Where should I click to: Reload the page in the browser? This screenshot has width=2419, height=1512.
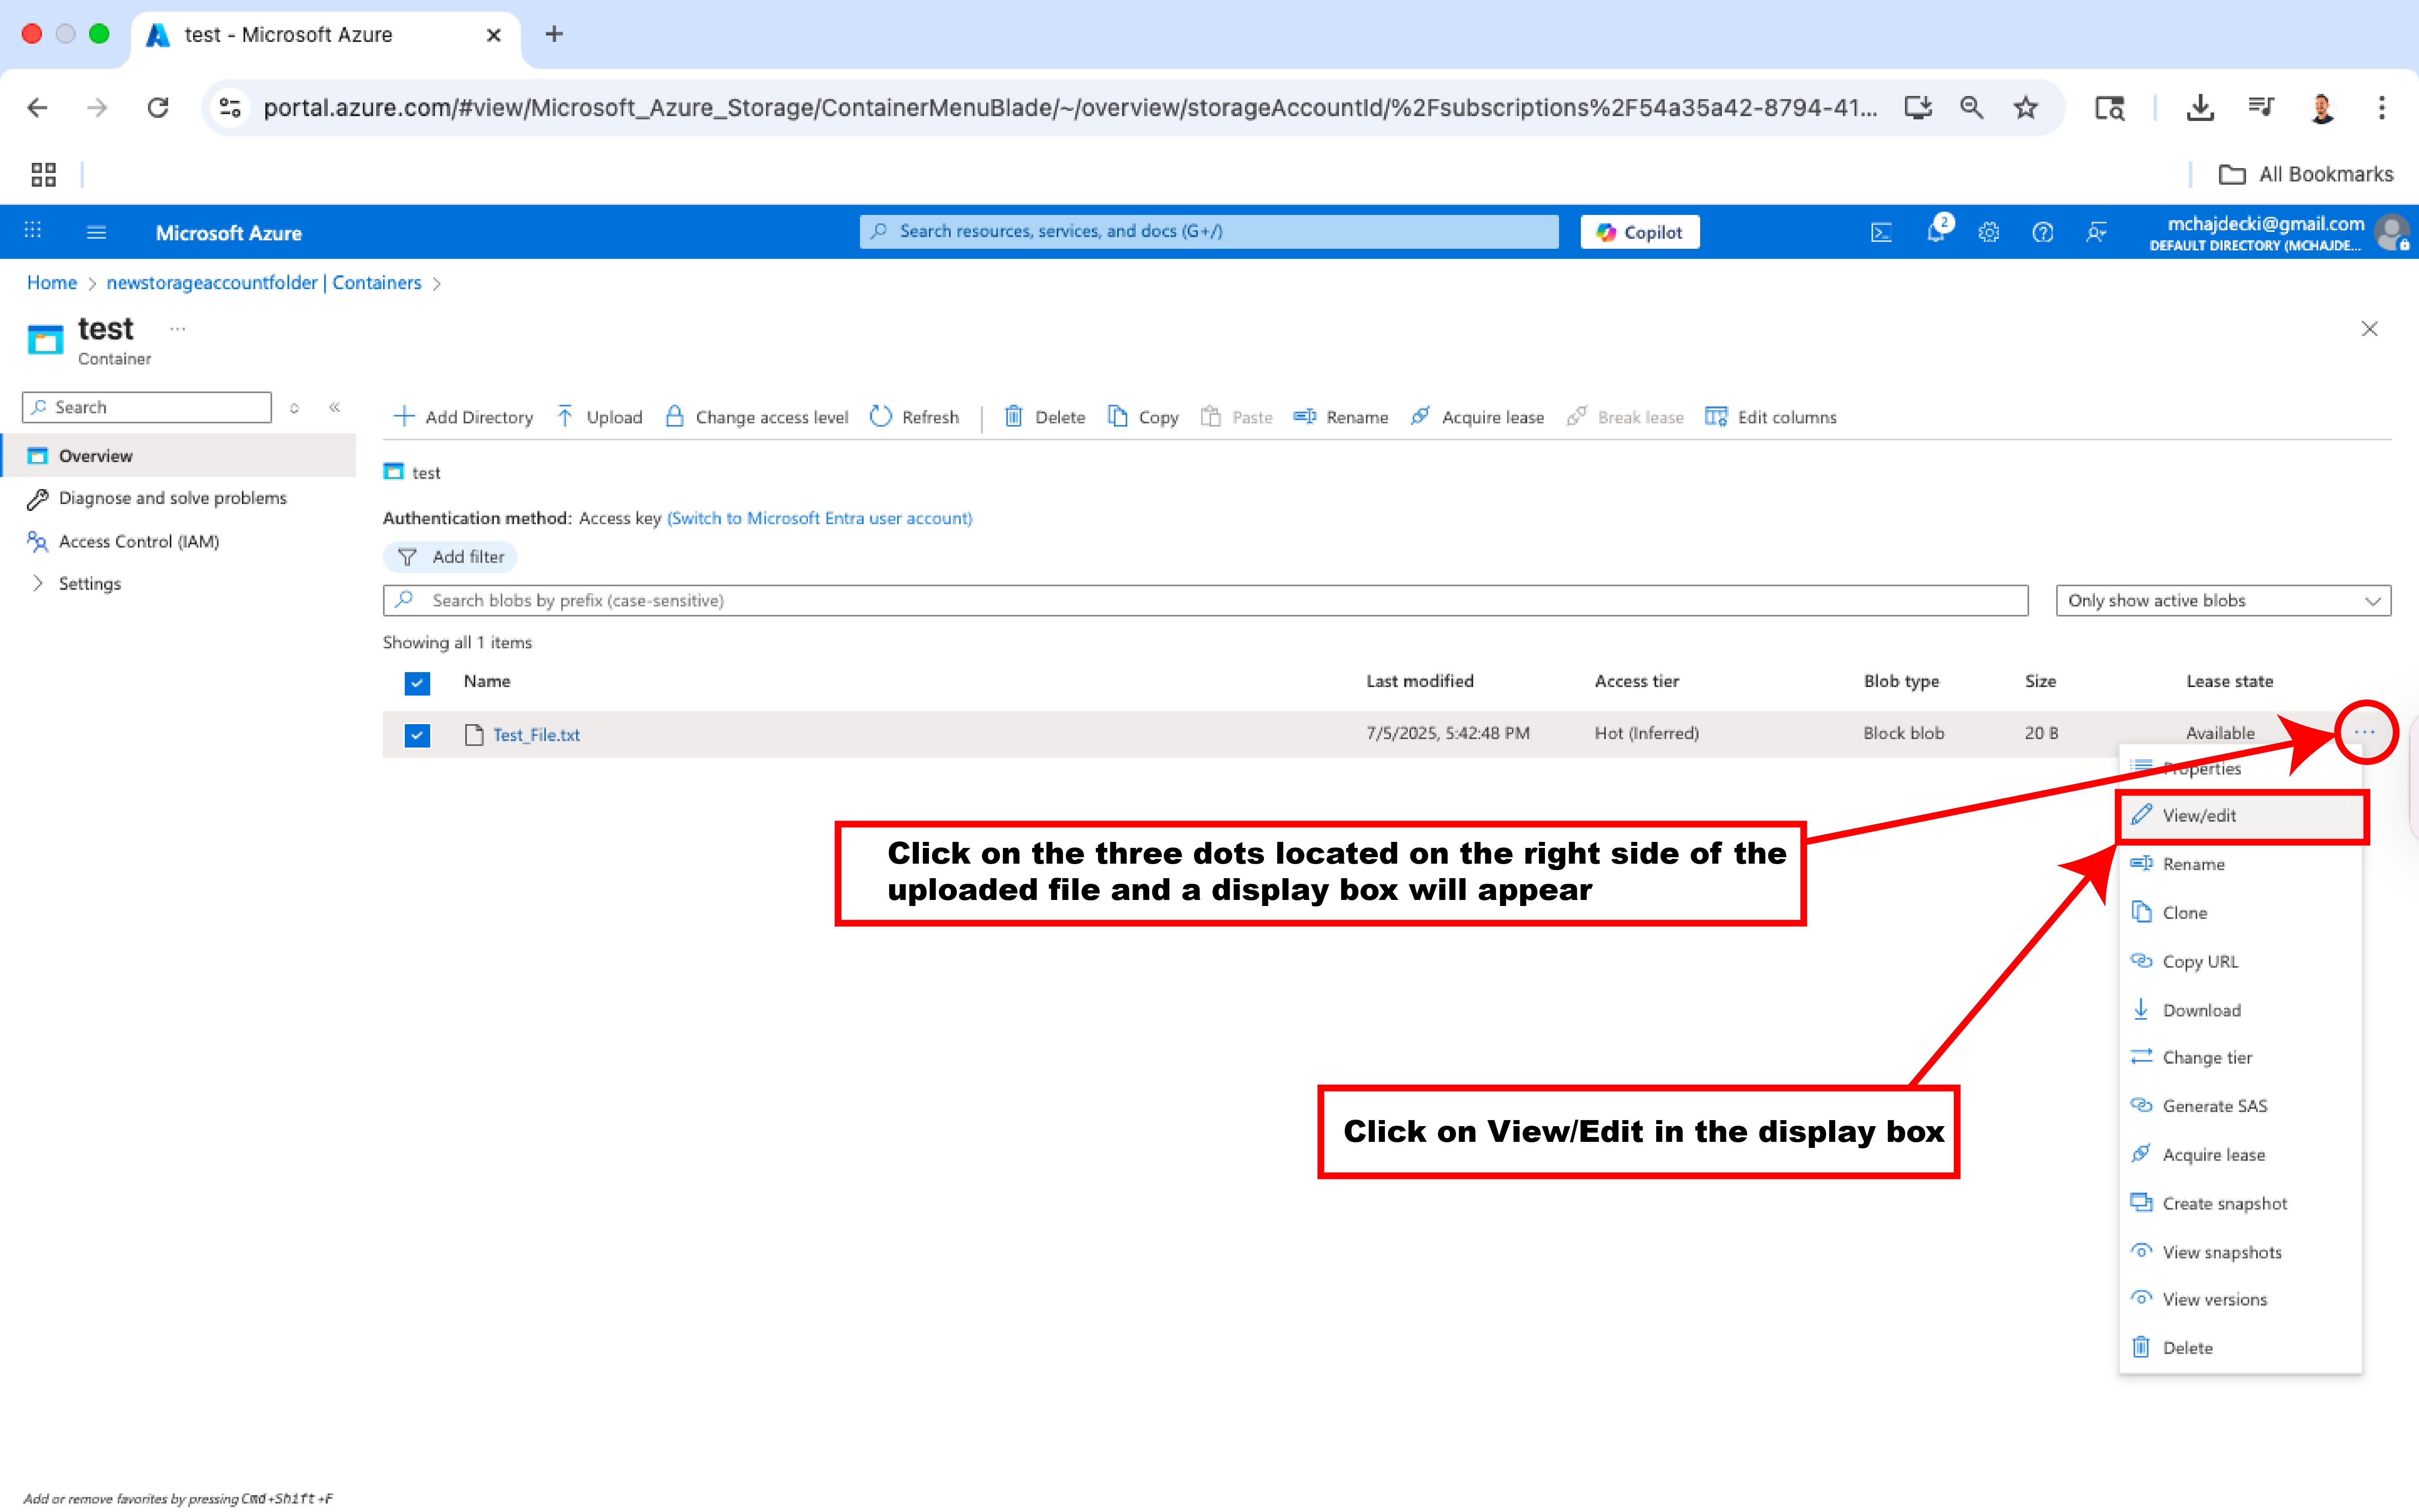(158, 108)
